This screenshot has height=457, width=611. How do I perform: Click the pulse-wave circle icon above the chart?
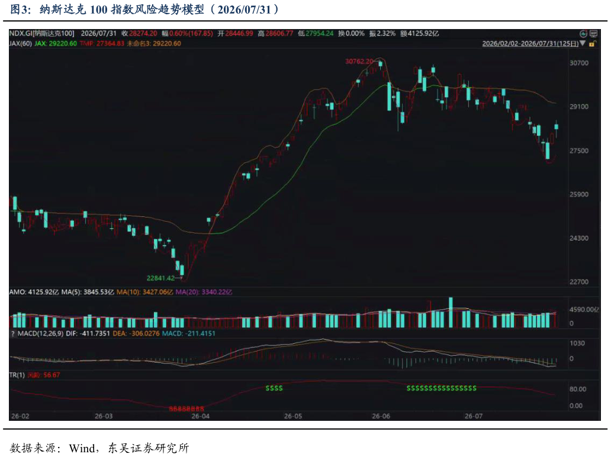[583, 34]
